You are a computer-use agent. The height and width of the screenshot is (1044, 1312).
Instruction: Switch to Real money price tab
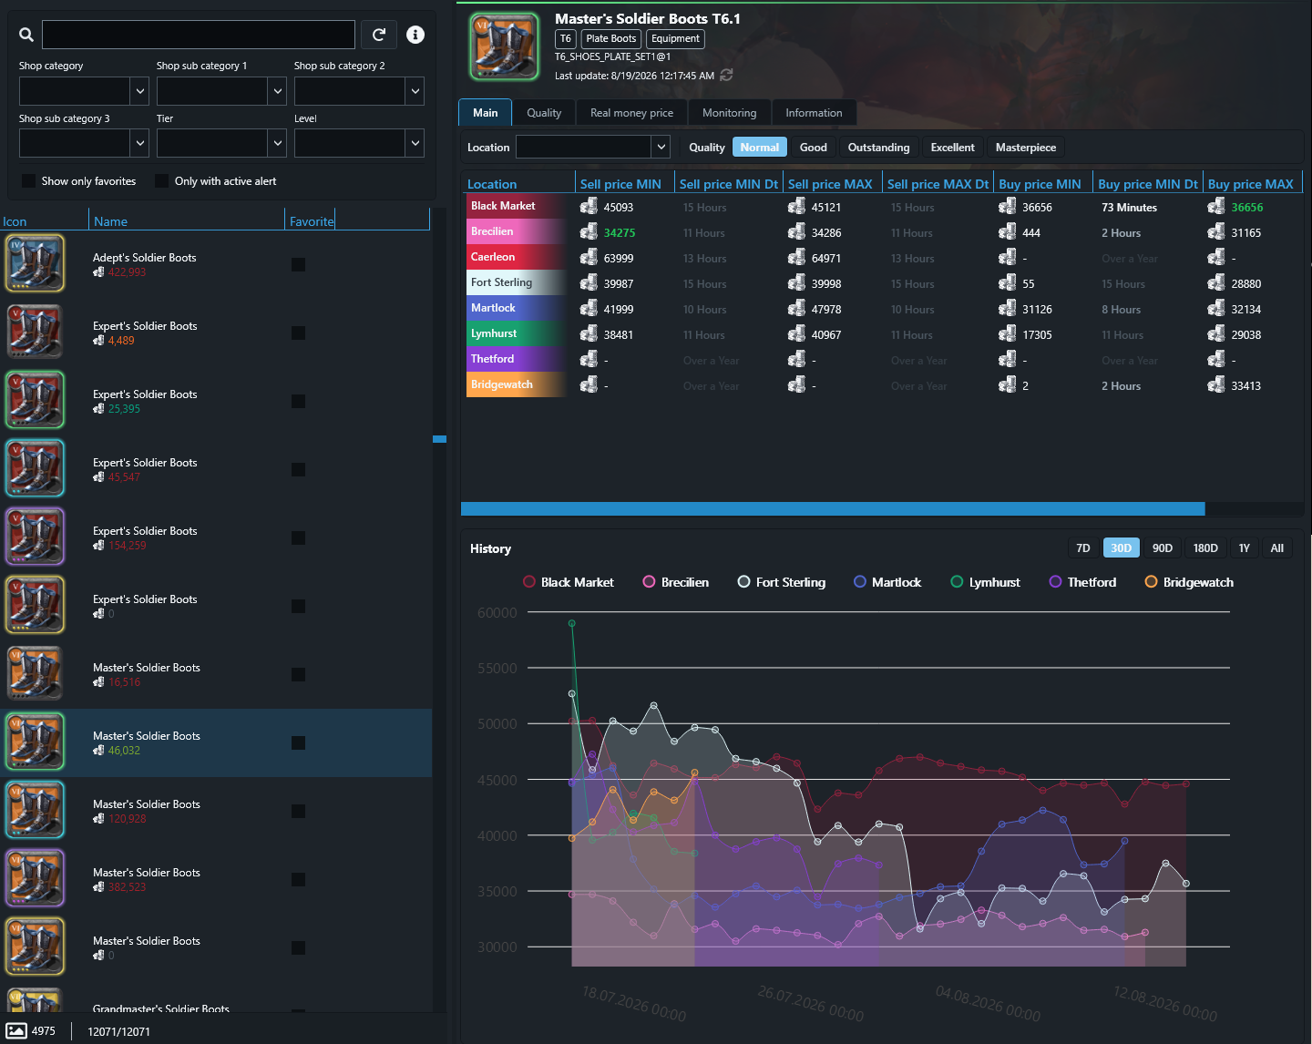click(x=631, y=113)
